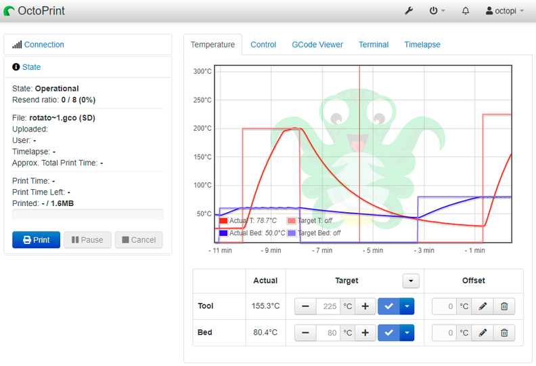Collapse the State panel

(31, 67)
